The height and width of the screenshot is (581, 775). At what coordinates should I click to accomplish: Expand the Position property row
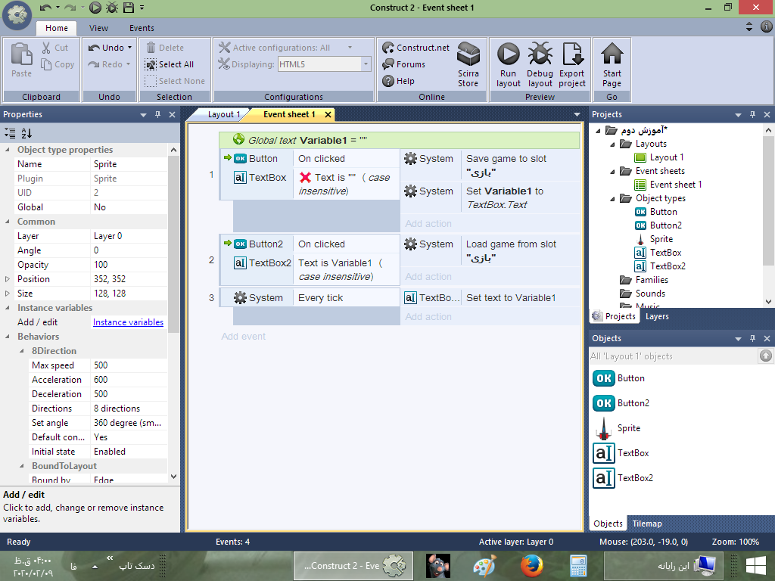pyautogui.click(x=8, y=279)
